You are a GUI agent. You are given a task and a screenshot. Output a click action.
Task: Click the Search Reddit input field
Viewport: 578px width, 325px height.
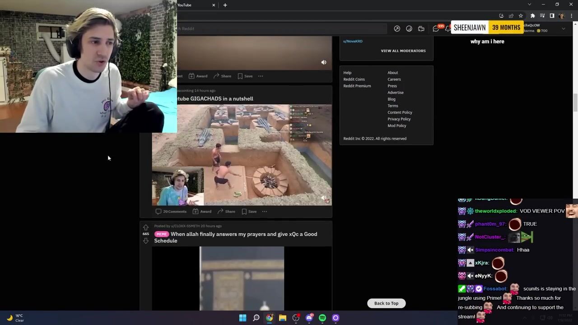(282, 28)
